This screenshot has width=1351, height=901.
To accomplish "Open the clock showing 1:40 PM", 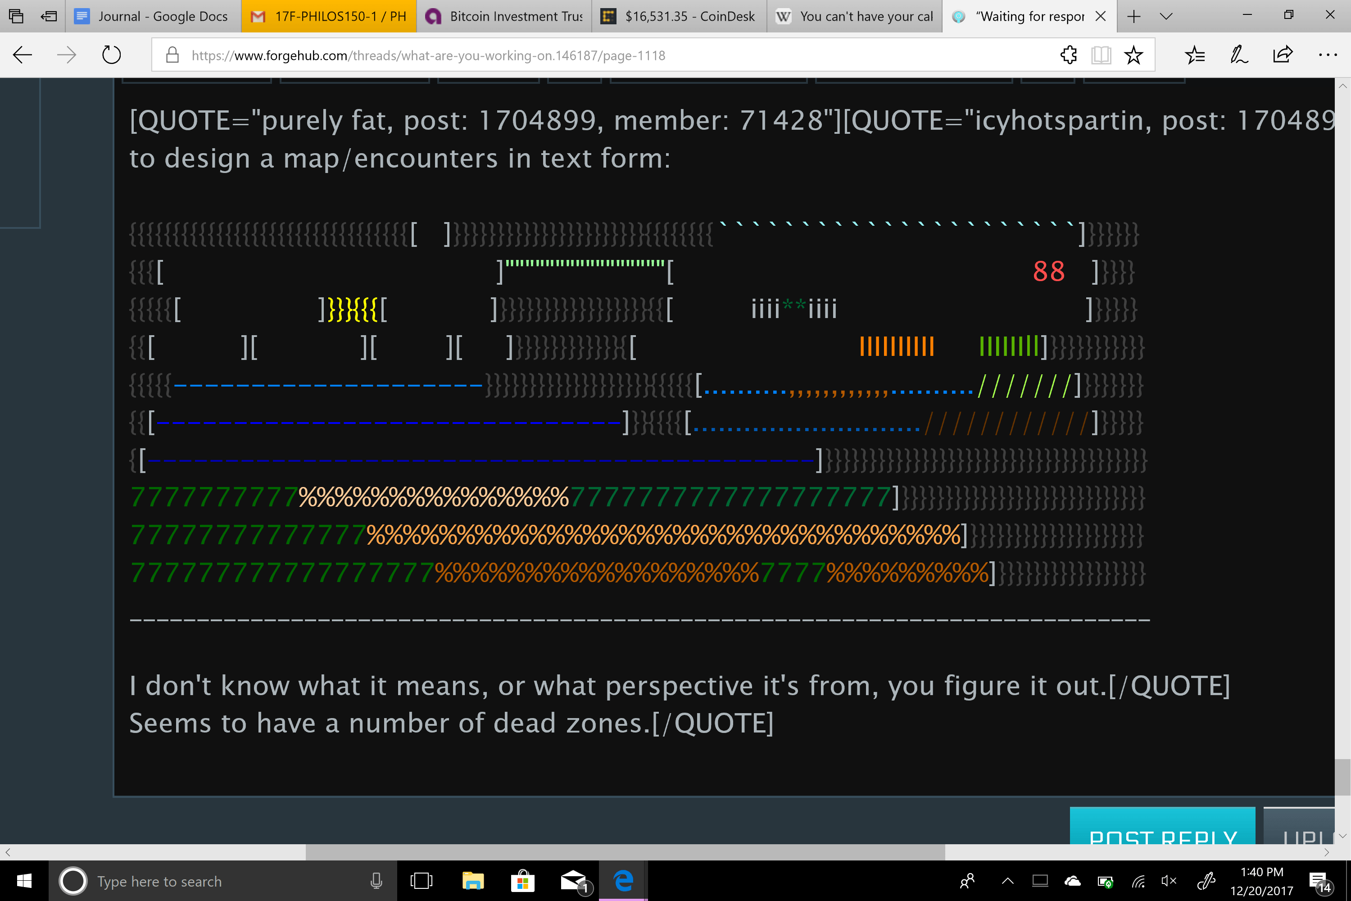I will (x=1261, y=880).
